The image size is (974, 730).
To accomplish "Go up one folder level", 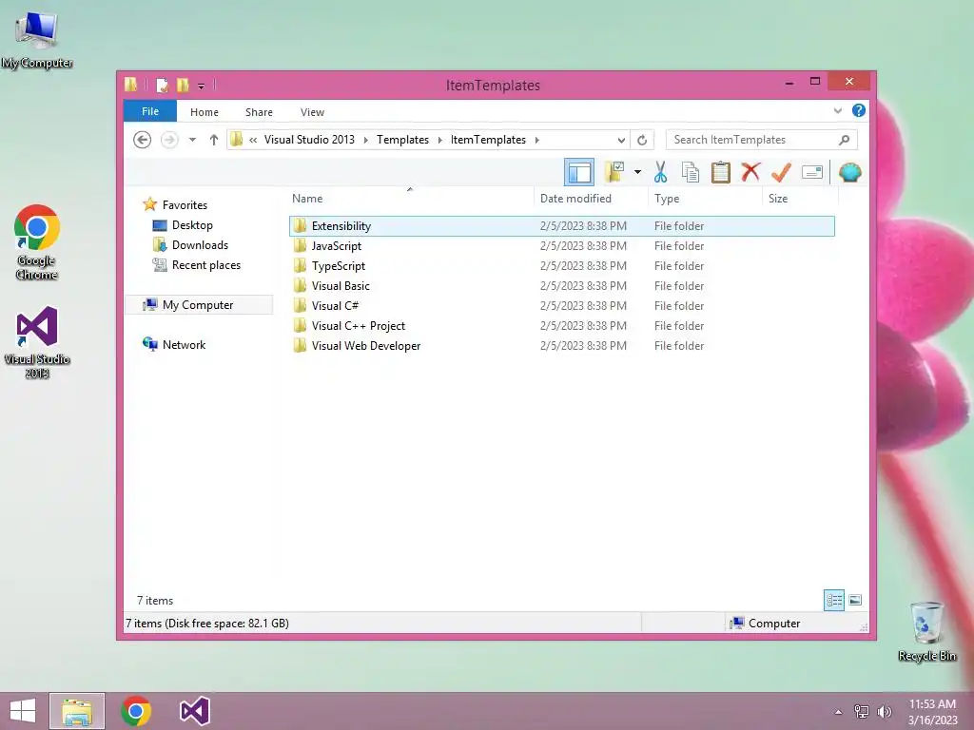I will 214,140.
